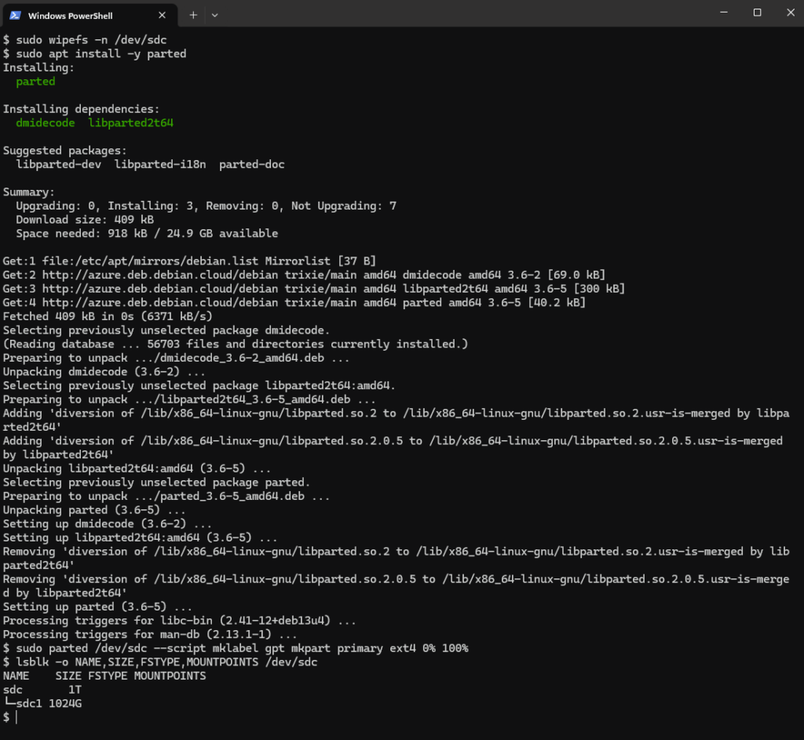Select the Windows PowerShell tab
This screenshot has width=804, height=740.
[x=89, y=16]
